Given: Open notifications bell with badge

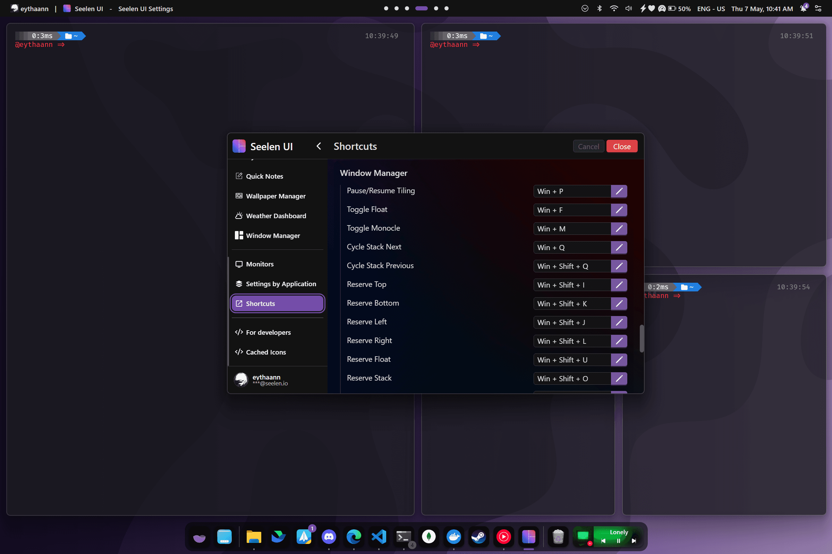Looking at the screenshot, I should [x=804, y=8].
